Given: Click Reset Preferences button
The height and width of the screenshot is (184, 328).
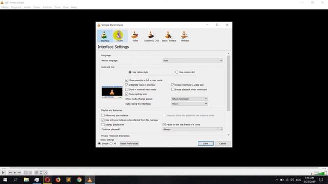Looking at the screenshot, I should coord(129,144).
